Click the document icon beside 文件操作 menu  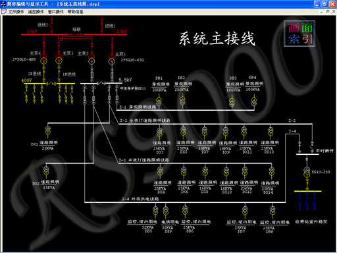click(4, 11)
